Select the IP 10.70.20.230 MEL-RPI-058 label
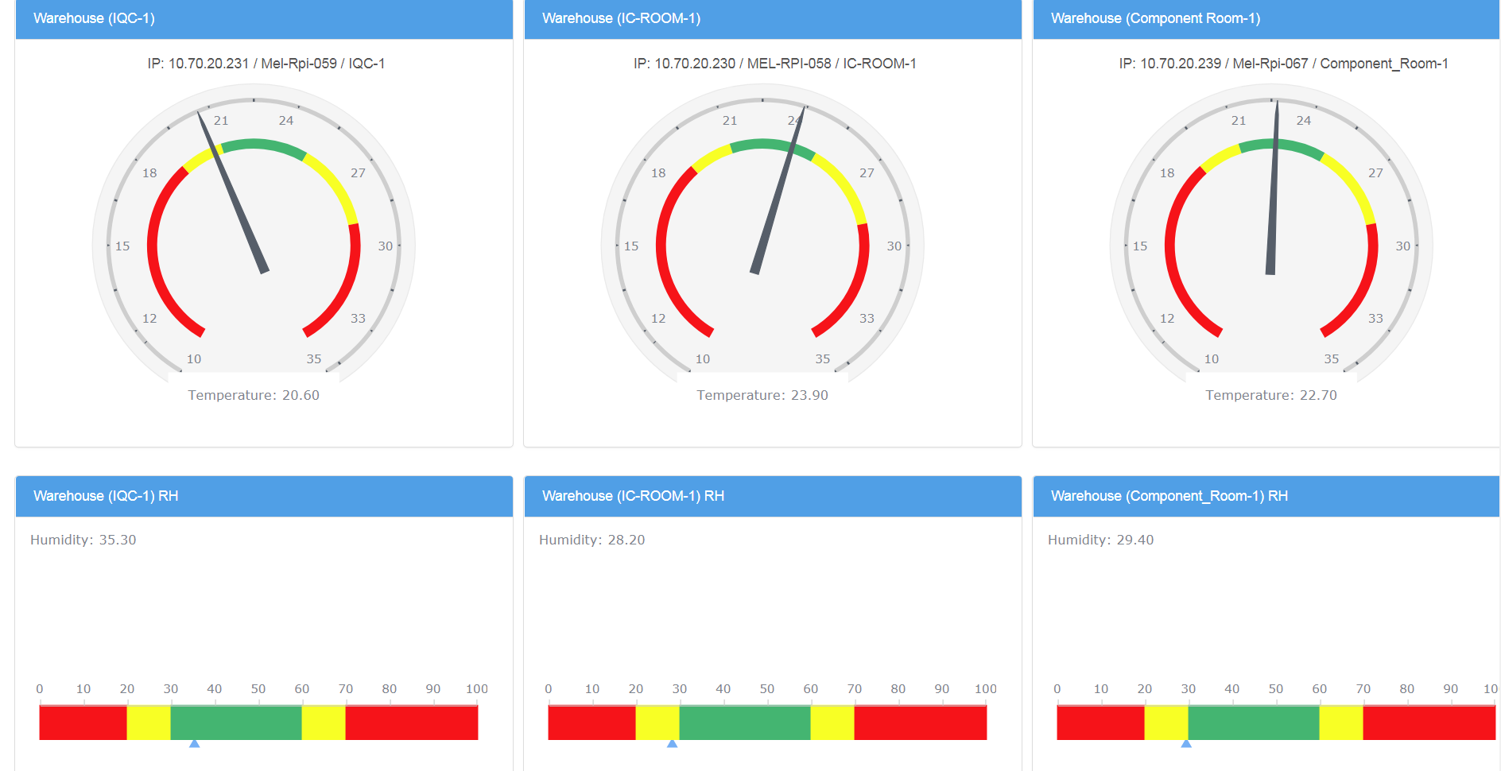 coord(775,64)
